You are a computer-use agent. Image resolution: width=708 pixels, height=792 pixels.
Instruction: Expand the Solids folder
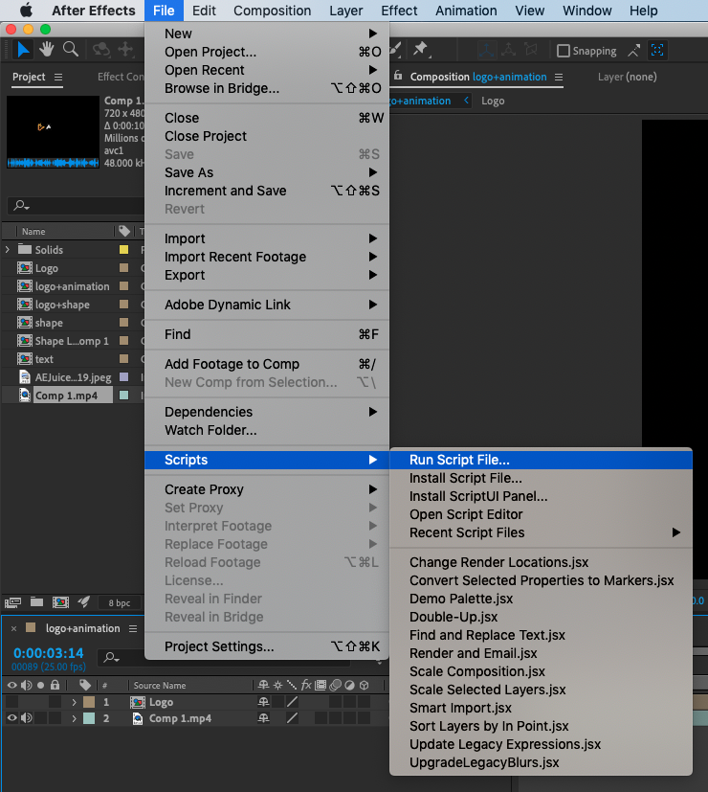tap(7, 250)
